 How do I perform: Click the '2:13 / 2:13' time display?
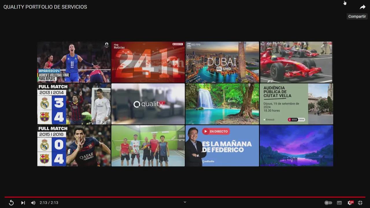[49, 203]
